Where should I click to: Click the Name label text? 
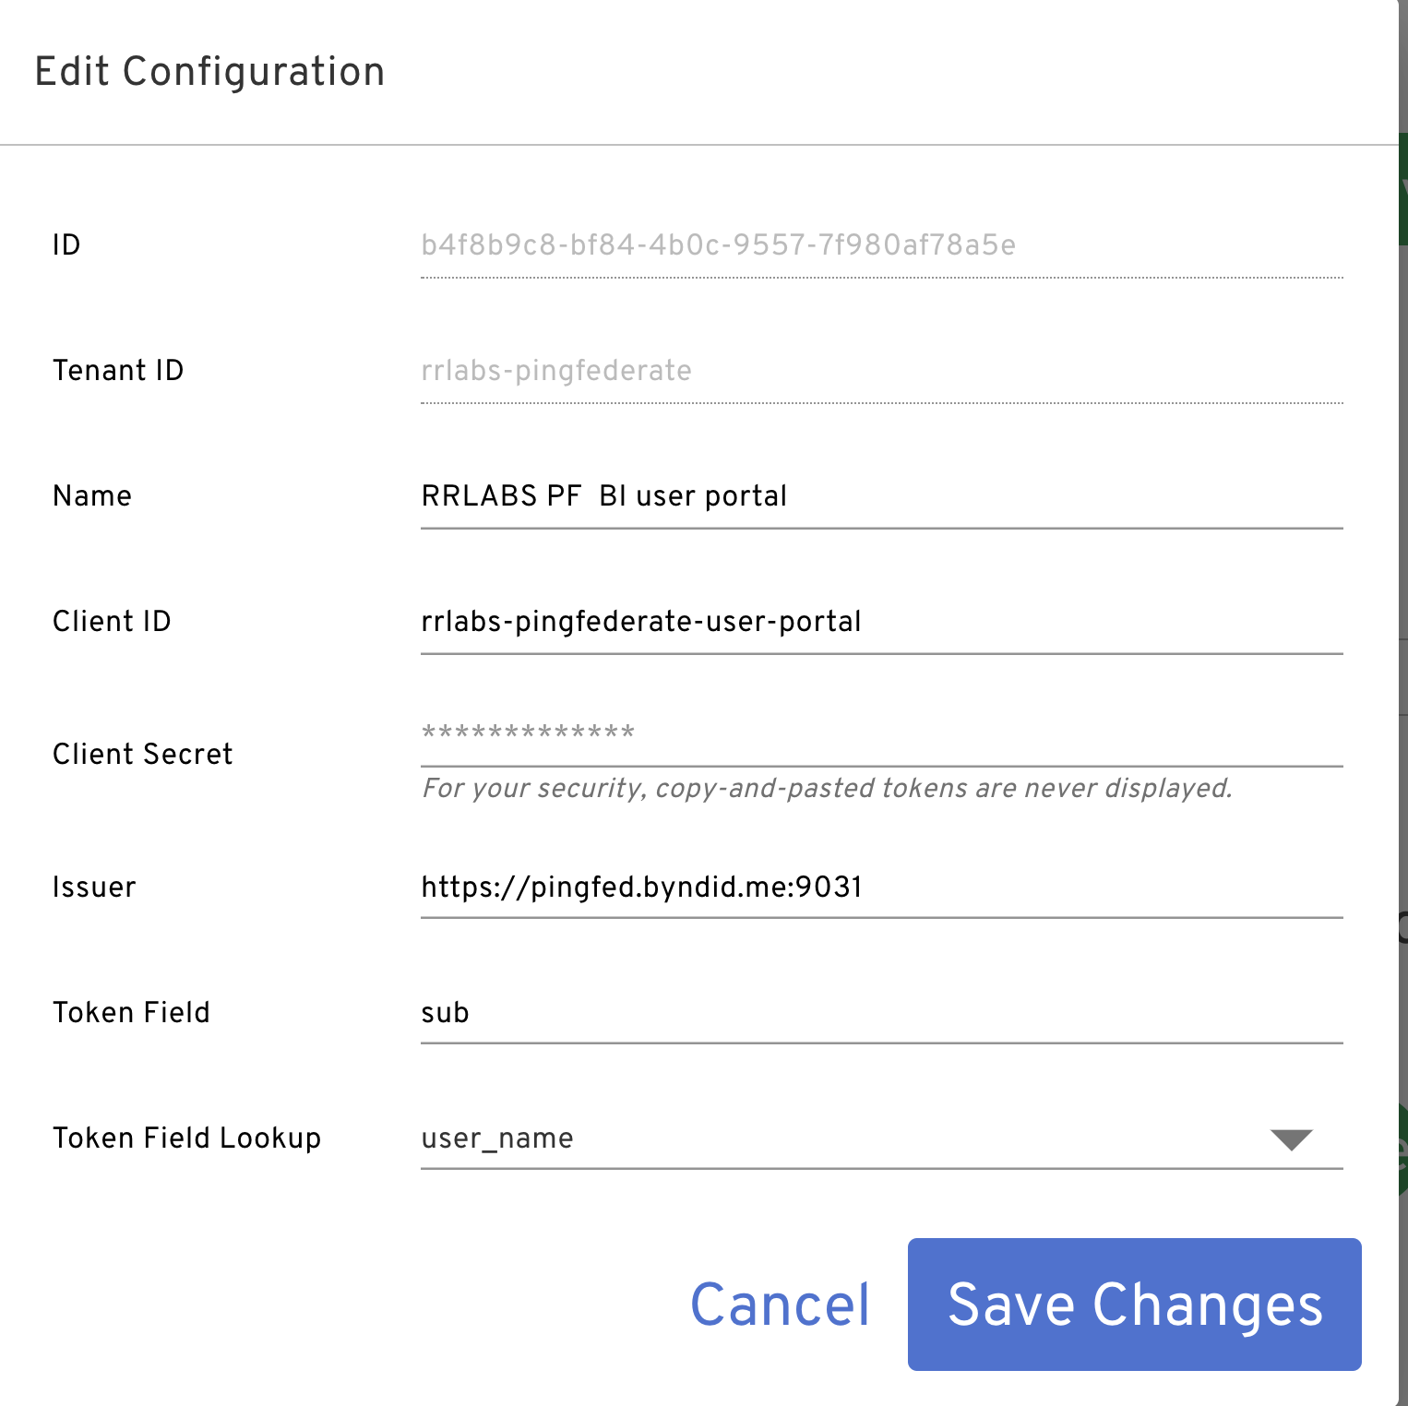click(x=92, y=496)
